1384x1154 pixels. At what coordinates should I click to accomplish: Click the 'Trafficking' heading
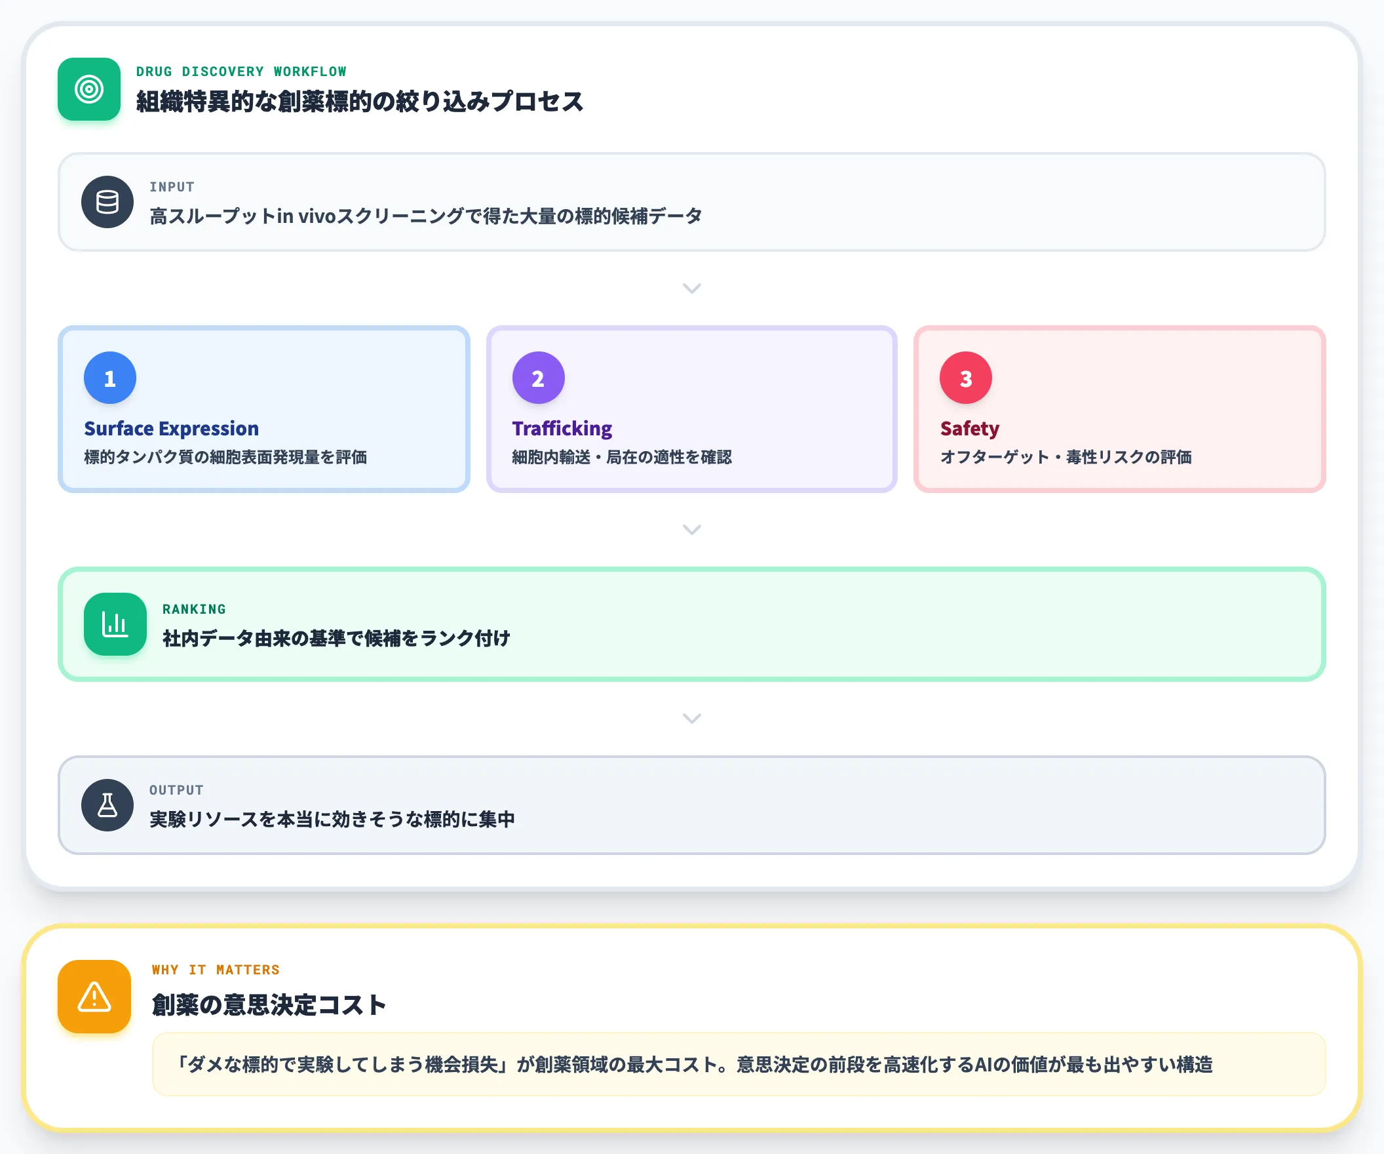(562, 429)
